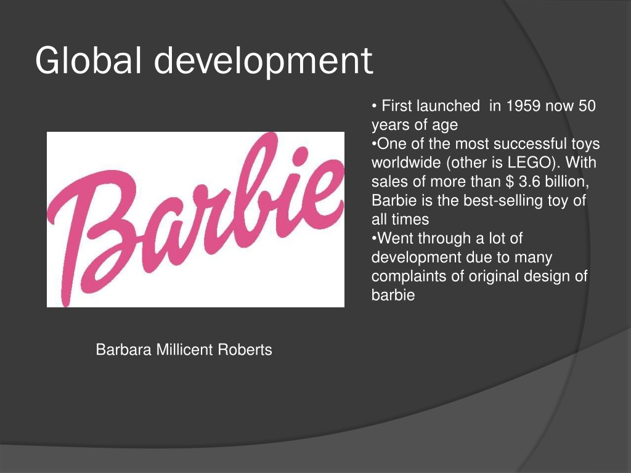Click the final word 'barbie' in bullets
Screen dimensions: 631x473
coord(393,295)
